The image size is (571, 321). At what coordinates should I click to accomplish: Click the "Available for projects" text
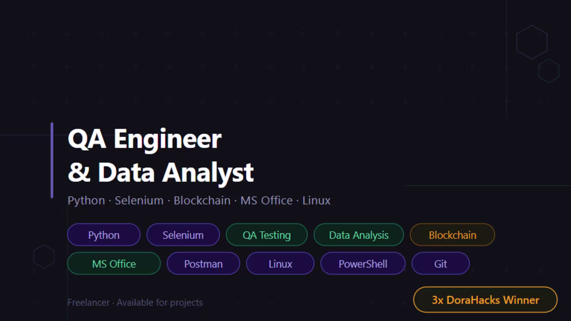[x=159, y=303]
